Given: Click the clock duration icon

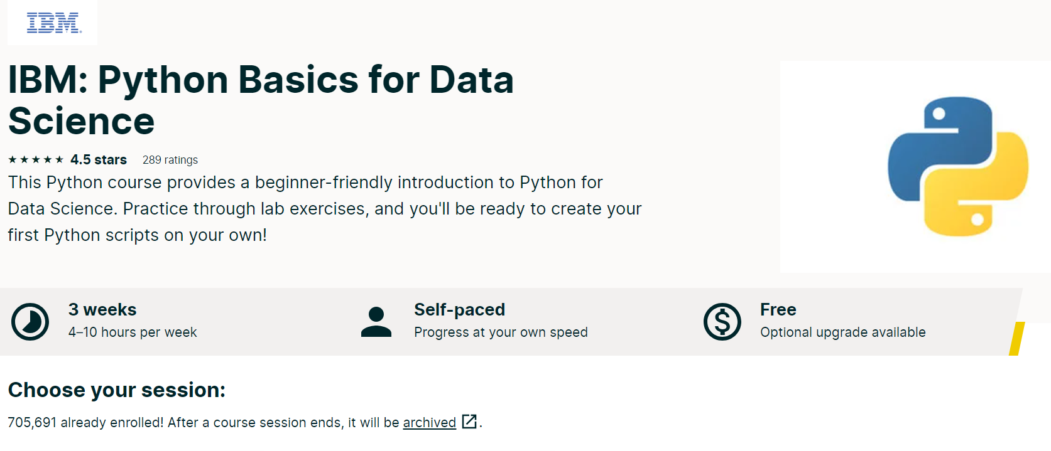Looking at the screenshot, I should [x=30, y=322].
